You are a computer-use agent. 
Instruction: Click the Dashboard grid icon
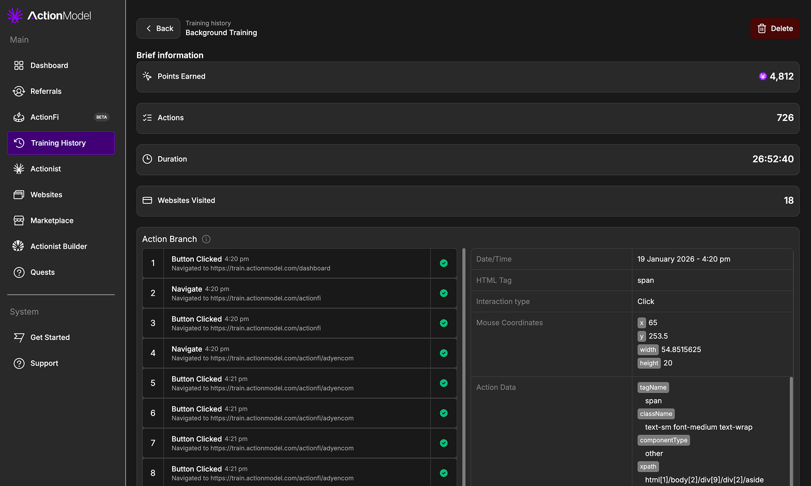click(x=19, y=65)
